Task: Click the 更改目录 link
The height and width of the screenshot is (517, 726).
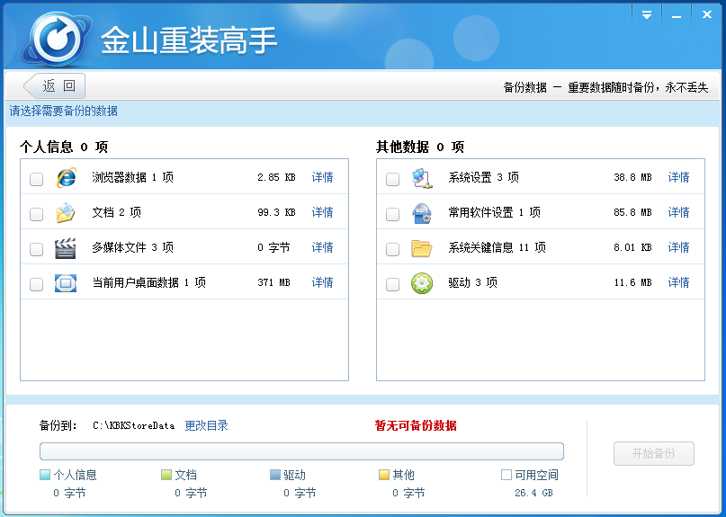Action: [x=207, y=425]
